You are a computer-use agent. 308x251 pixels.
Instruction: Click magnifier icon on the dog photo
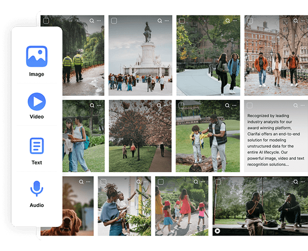point(81,182)
